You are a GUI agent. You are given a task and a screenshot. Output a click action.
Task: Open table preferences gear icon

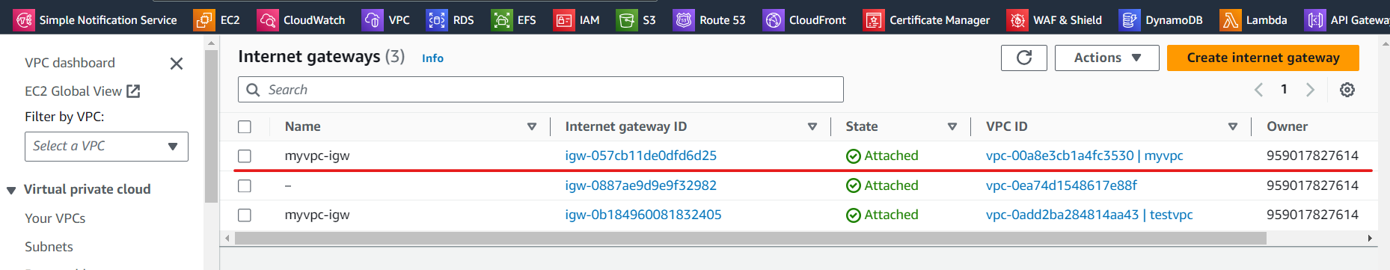point(1347,90)
